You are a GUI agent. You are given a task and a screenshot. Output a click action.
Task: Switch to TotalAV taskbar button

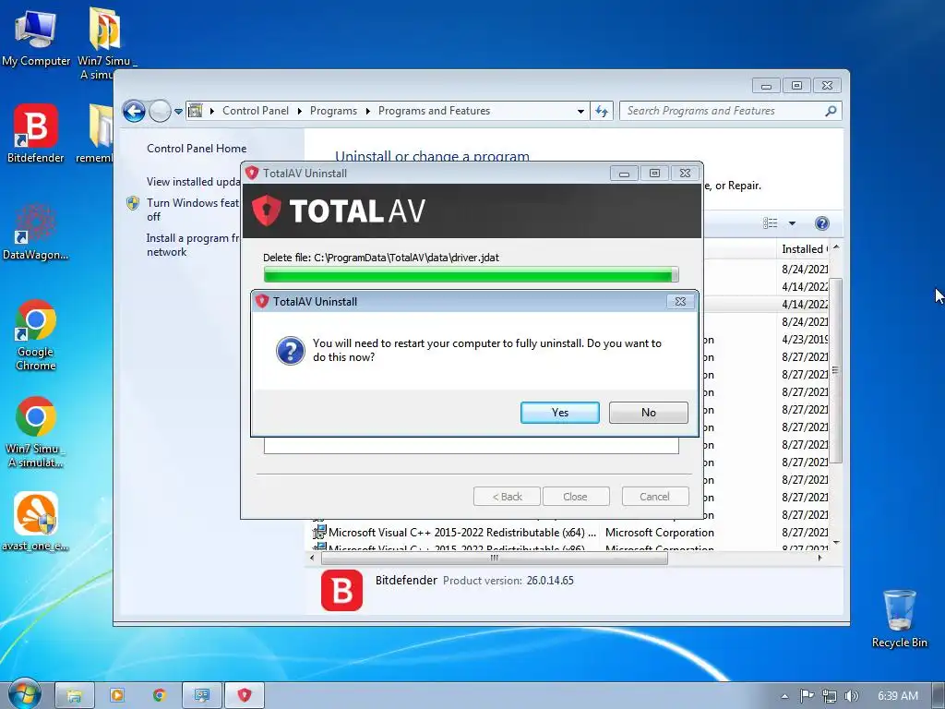tap(244, 696)
